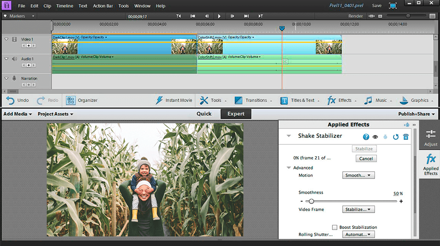The width and height of the screenshot is (440, 246).
Task: Open the Transitions panel
Action: click(x=253, y=100)
